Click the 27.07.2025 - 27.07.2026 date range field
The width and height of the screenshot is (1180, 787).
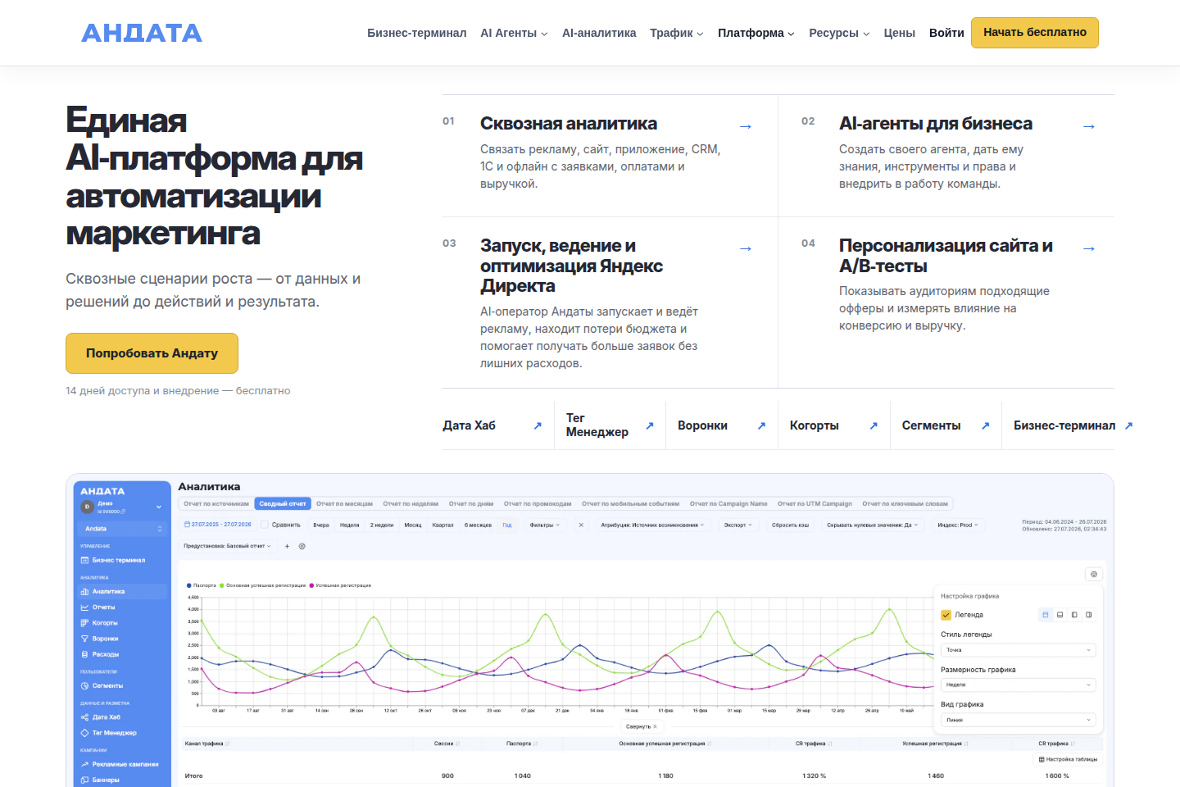[x=217, y=525]
